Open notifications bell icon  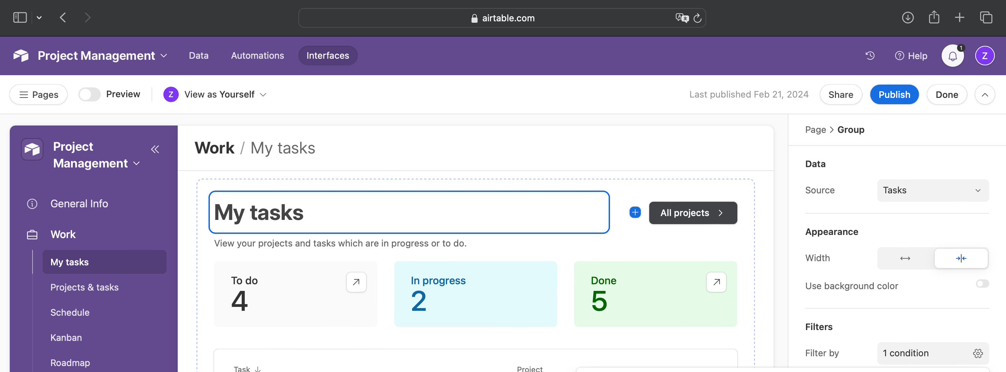pos(952,56)
